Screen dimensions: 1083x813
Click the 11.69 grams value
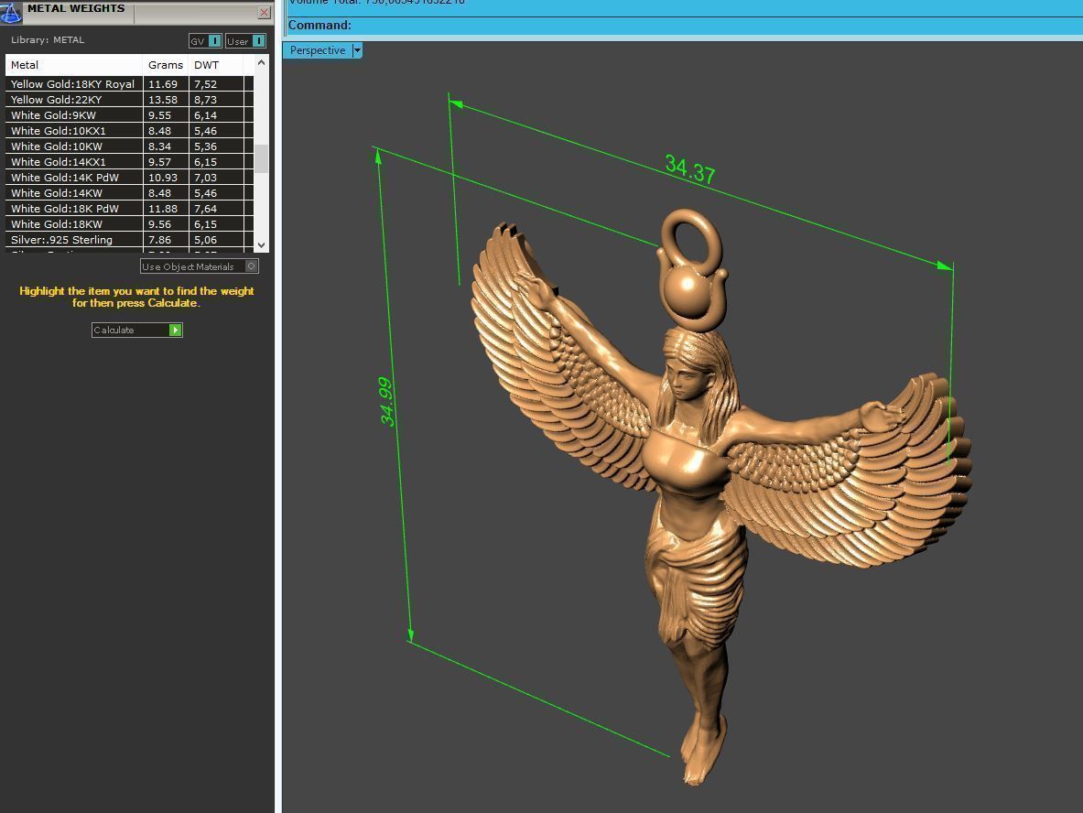(163, 84)
